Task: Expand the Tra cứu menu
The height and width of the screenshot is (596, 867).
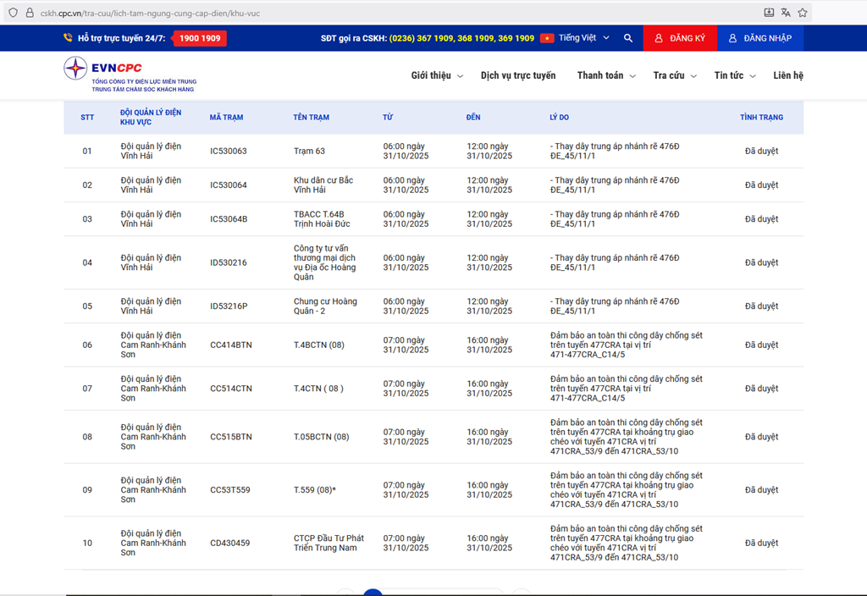Action: (674, 75)
